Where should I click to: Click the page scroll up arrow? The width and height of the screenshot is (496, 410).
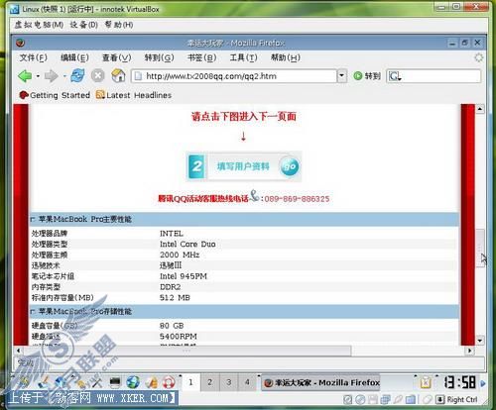(480, 109)
